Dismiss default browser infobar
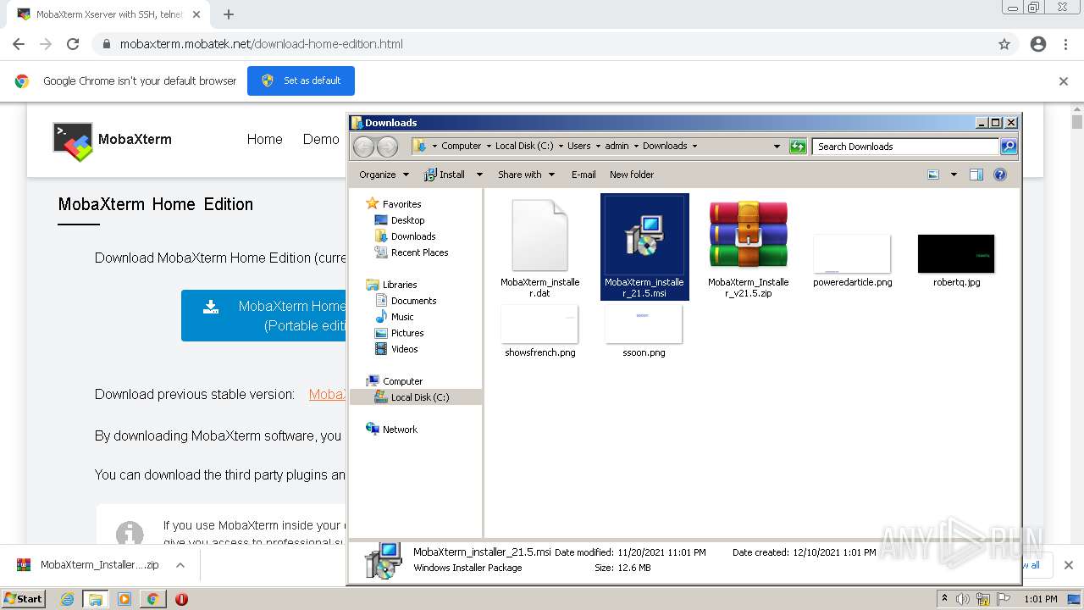1084x610 pixels. tap(1064, 81)
